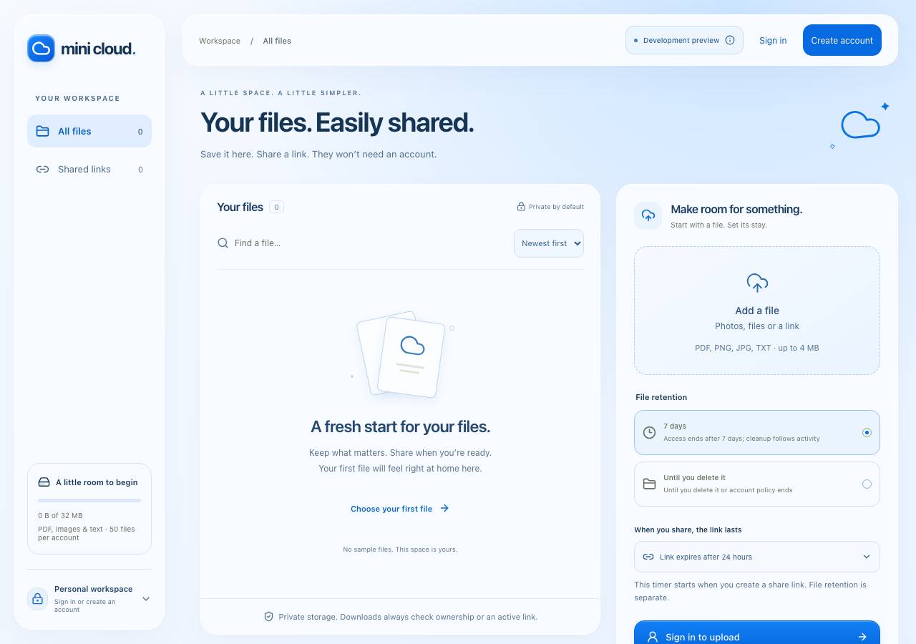Click the upload icon beside Make room for something
Viewport: 916px width, 644px height.
(648, 215)
